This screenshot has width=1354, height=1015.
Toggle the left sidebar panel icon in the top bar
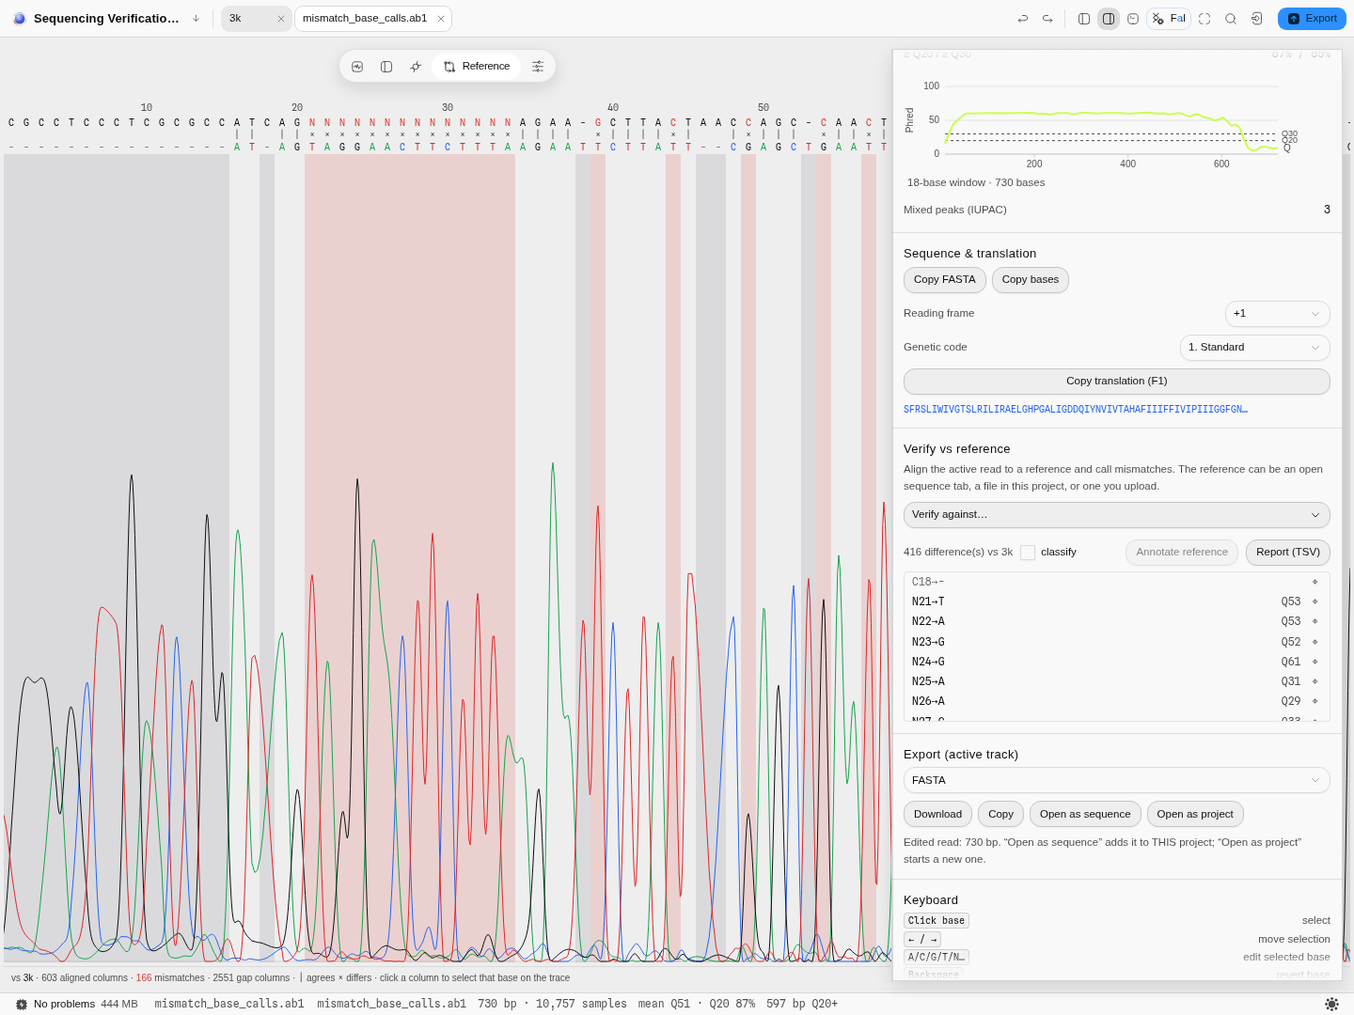(x=1084, y=19)
